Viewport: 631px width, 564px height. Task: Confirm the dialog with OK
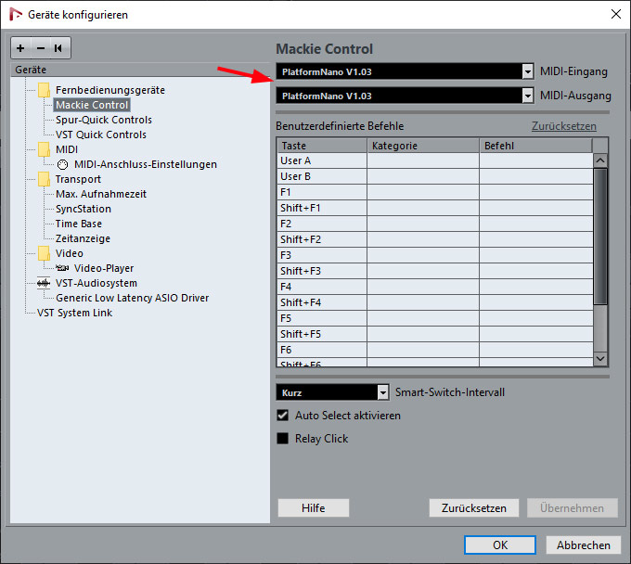(500, 545)
